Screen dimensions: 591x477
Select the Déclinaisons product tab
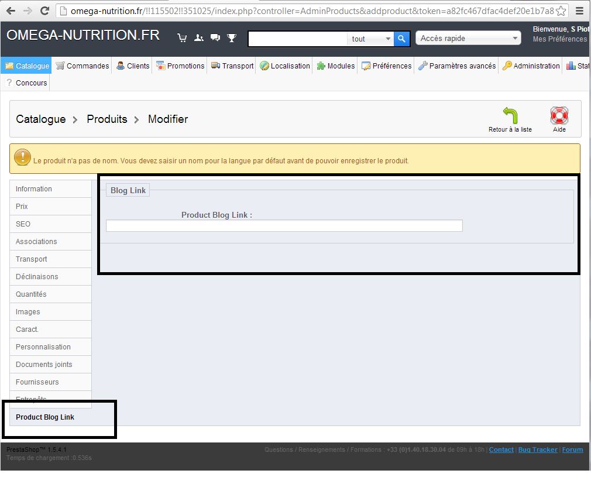50,276
